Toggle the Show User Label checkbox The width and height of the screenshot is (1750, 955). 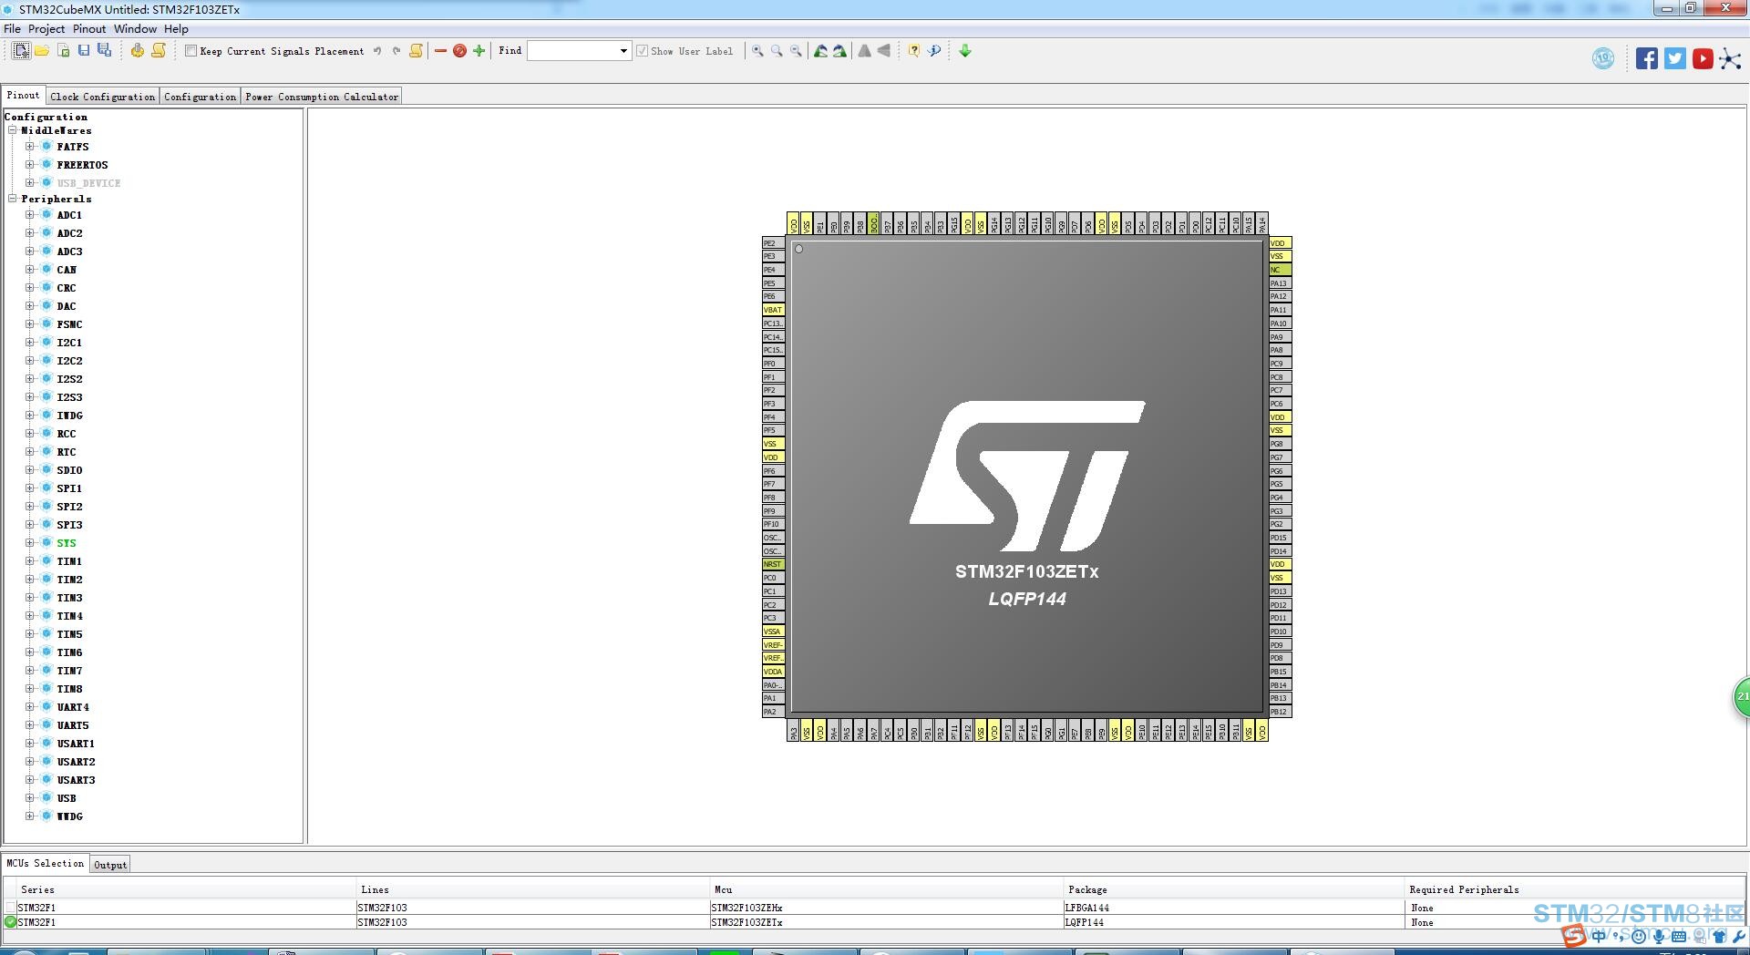coord(642,51)
